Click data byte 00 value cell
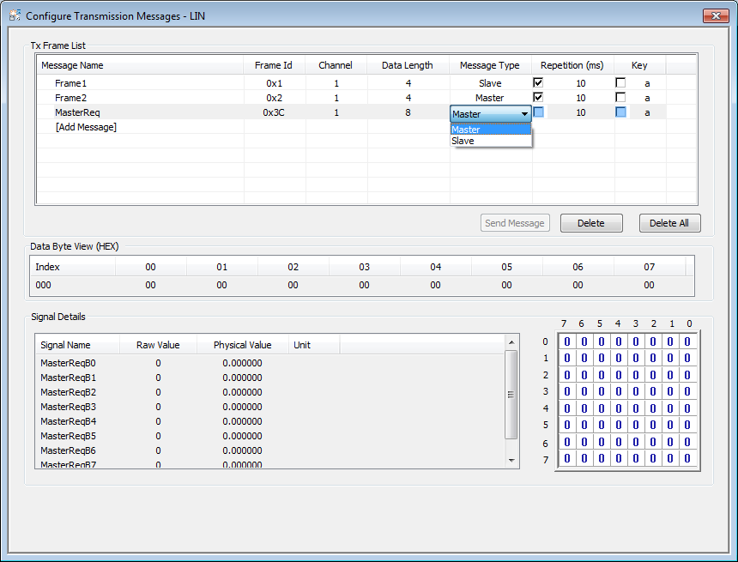 tap(150, 285)
